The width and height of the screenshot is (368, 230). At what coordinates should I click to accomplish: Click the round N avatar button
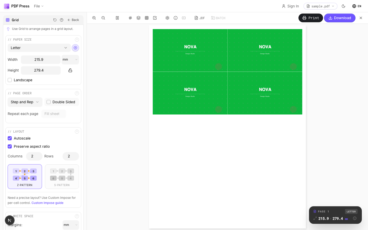click(10, 220)
